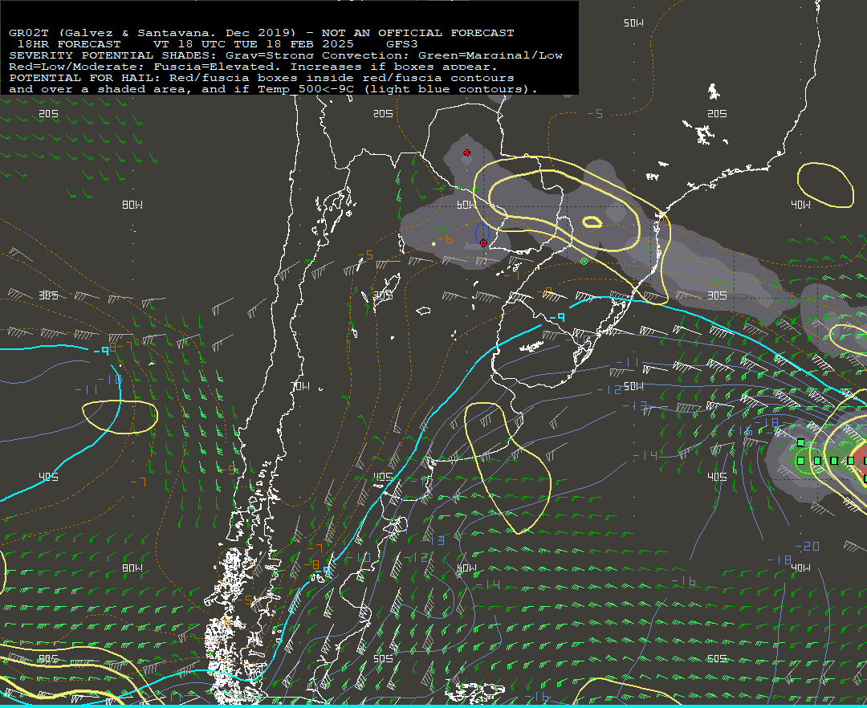
Task: Click the 'GFS3' model label in header
Action: (401, 44)
